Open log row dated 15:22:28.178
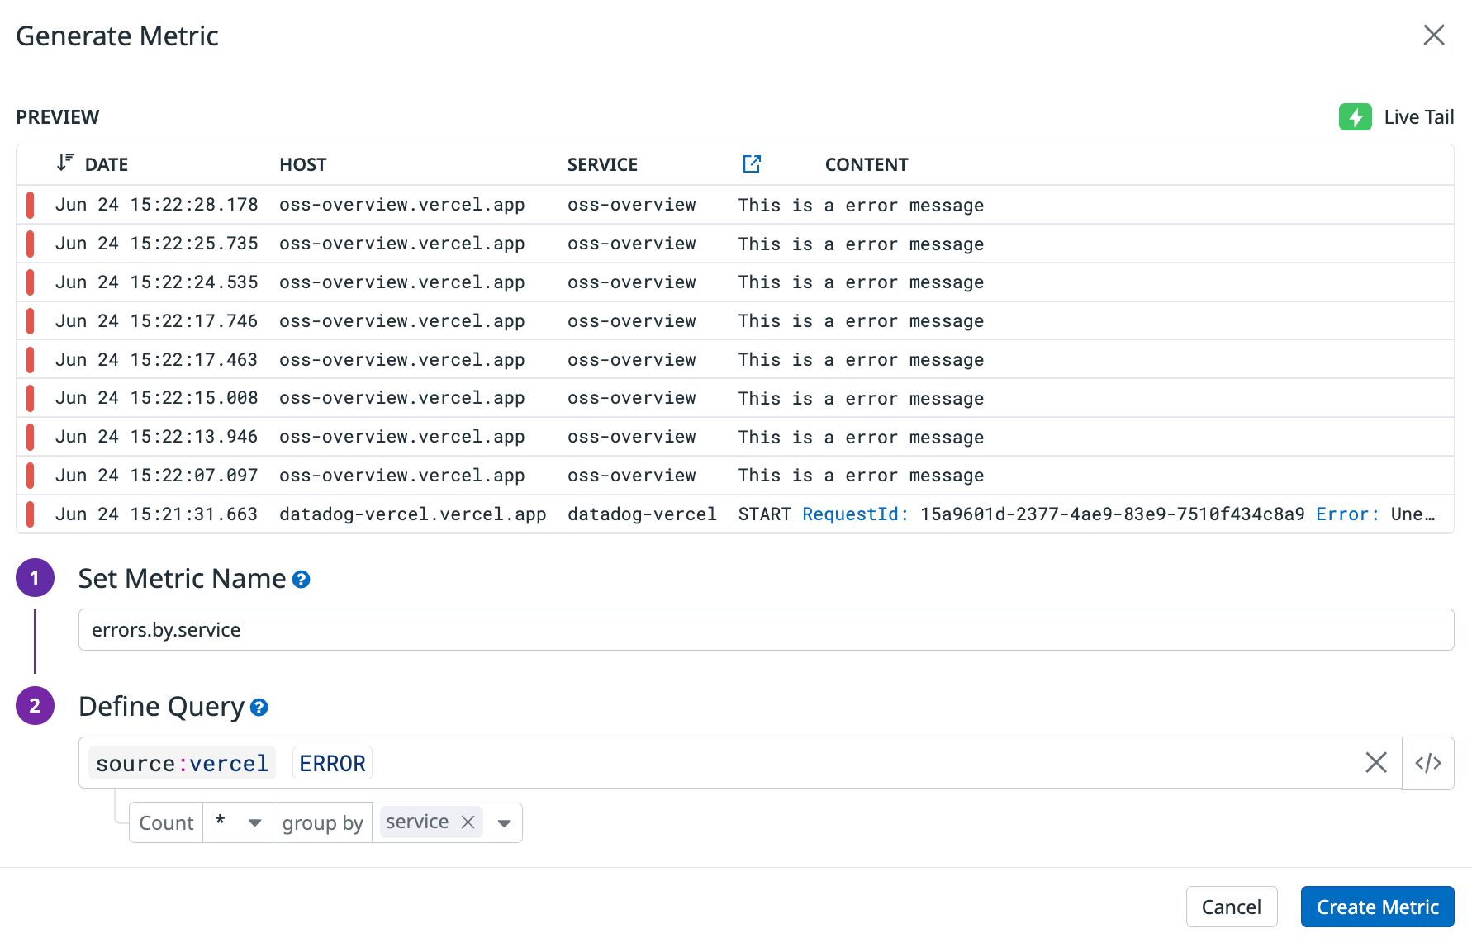The height and width of the screenshot is (938, 1472). (x=735, y=205)
